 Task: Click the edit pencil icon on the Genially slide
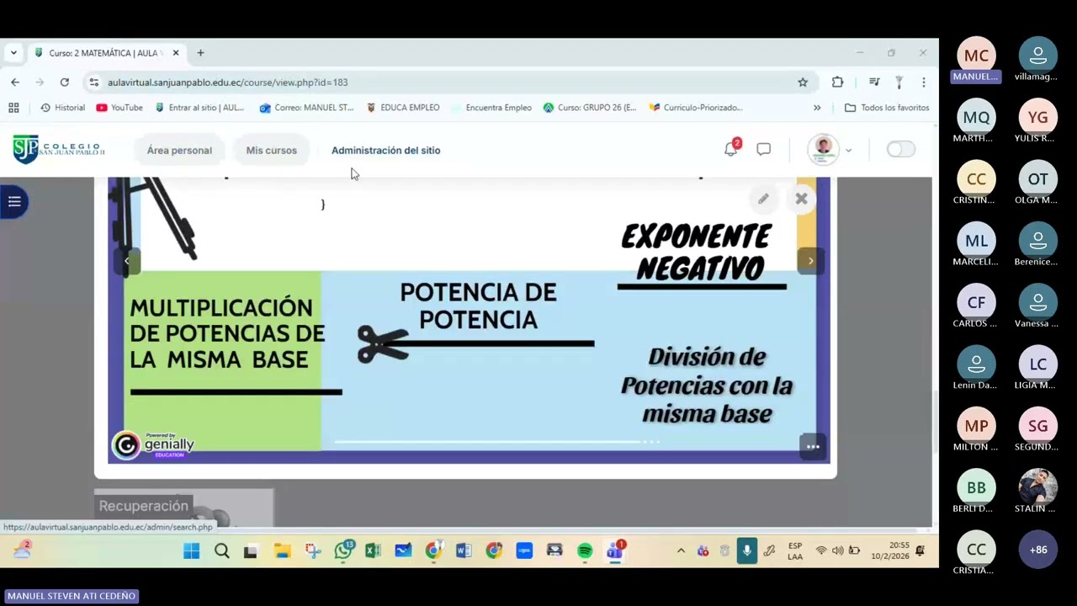[x=763, y=199]
